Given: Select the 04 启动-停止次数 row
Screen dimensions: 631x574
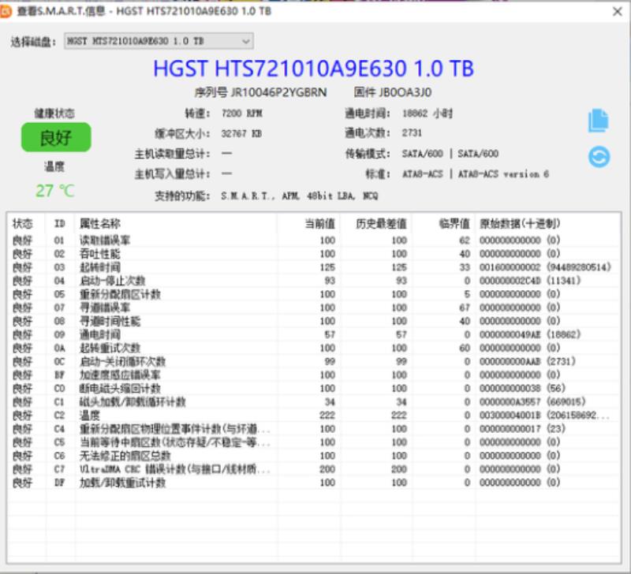Looking at the screenshot, I should 313,281.
